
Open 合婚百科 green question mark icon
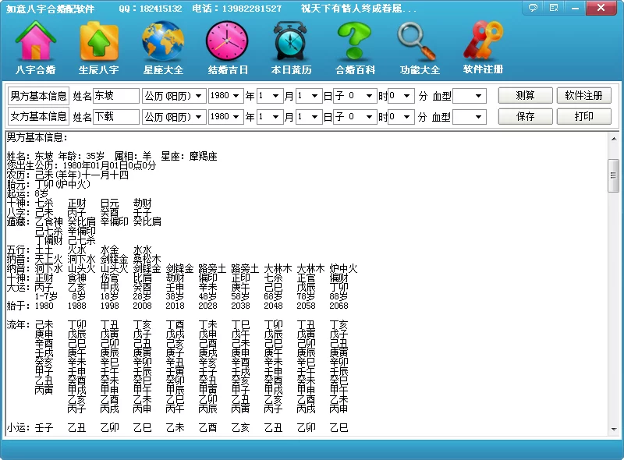[355, 43]
